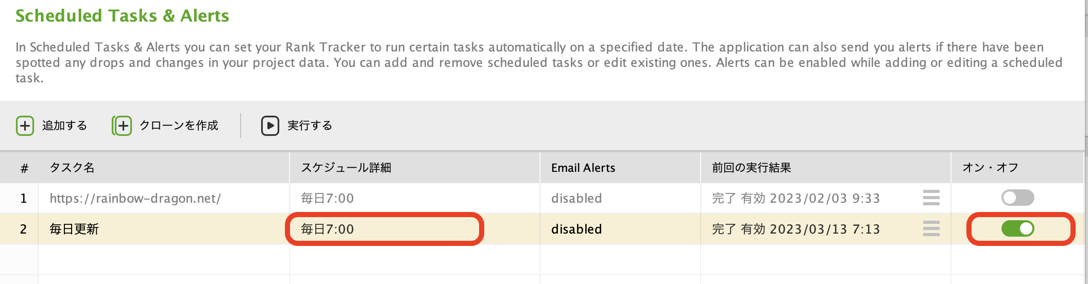This screenshot has height=284, width=1088.
Task: Click the 実行する play icon
Action: pyautogui.click(x=270, y=126)
